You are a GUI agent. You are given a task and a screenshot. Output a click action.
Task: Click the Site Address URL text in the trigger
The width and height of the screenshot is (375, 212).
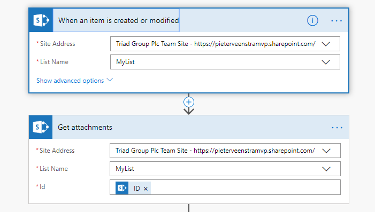point(255,44)
